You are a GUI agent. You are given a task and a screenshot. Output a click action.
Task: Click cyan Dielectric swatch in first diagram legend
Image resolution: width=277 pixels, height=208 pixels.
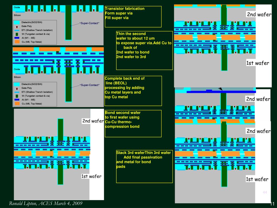pos(17,22)
